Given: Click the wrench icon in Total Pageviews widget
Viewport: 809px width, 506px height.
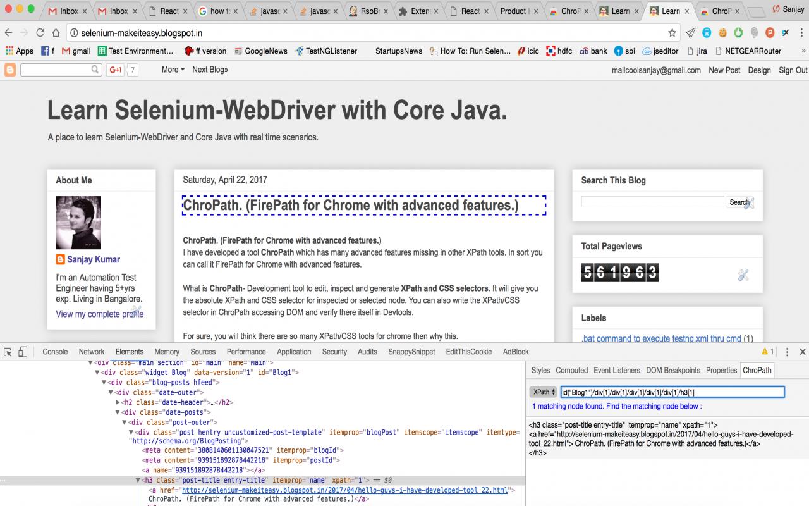Looking at the screenshot, I should click(x=743, y=275).
